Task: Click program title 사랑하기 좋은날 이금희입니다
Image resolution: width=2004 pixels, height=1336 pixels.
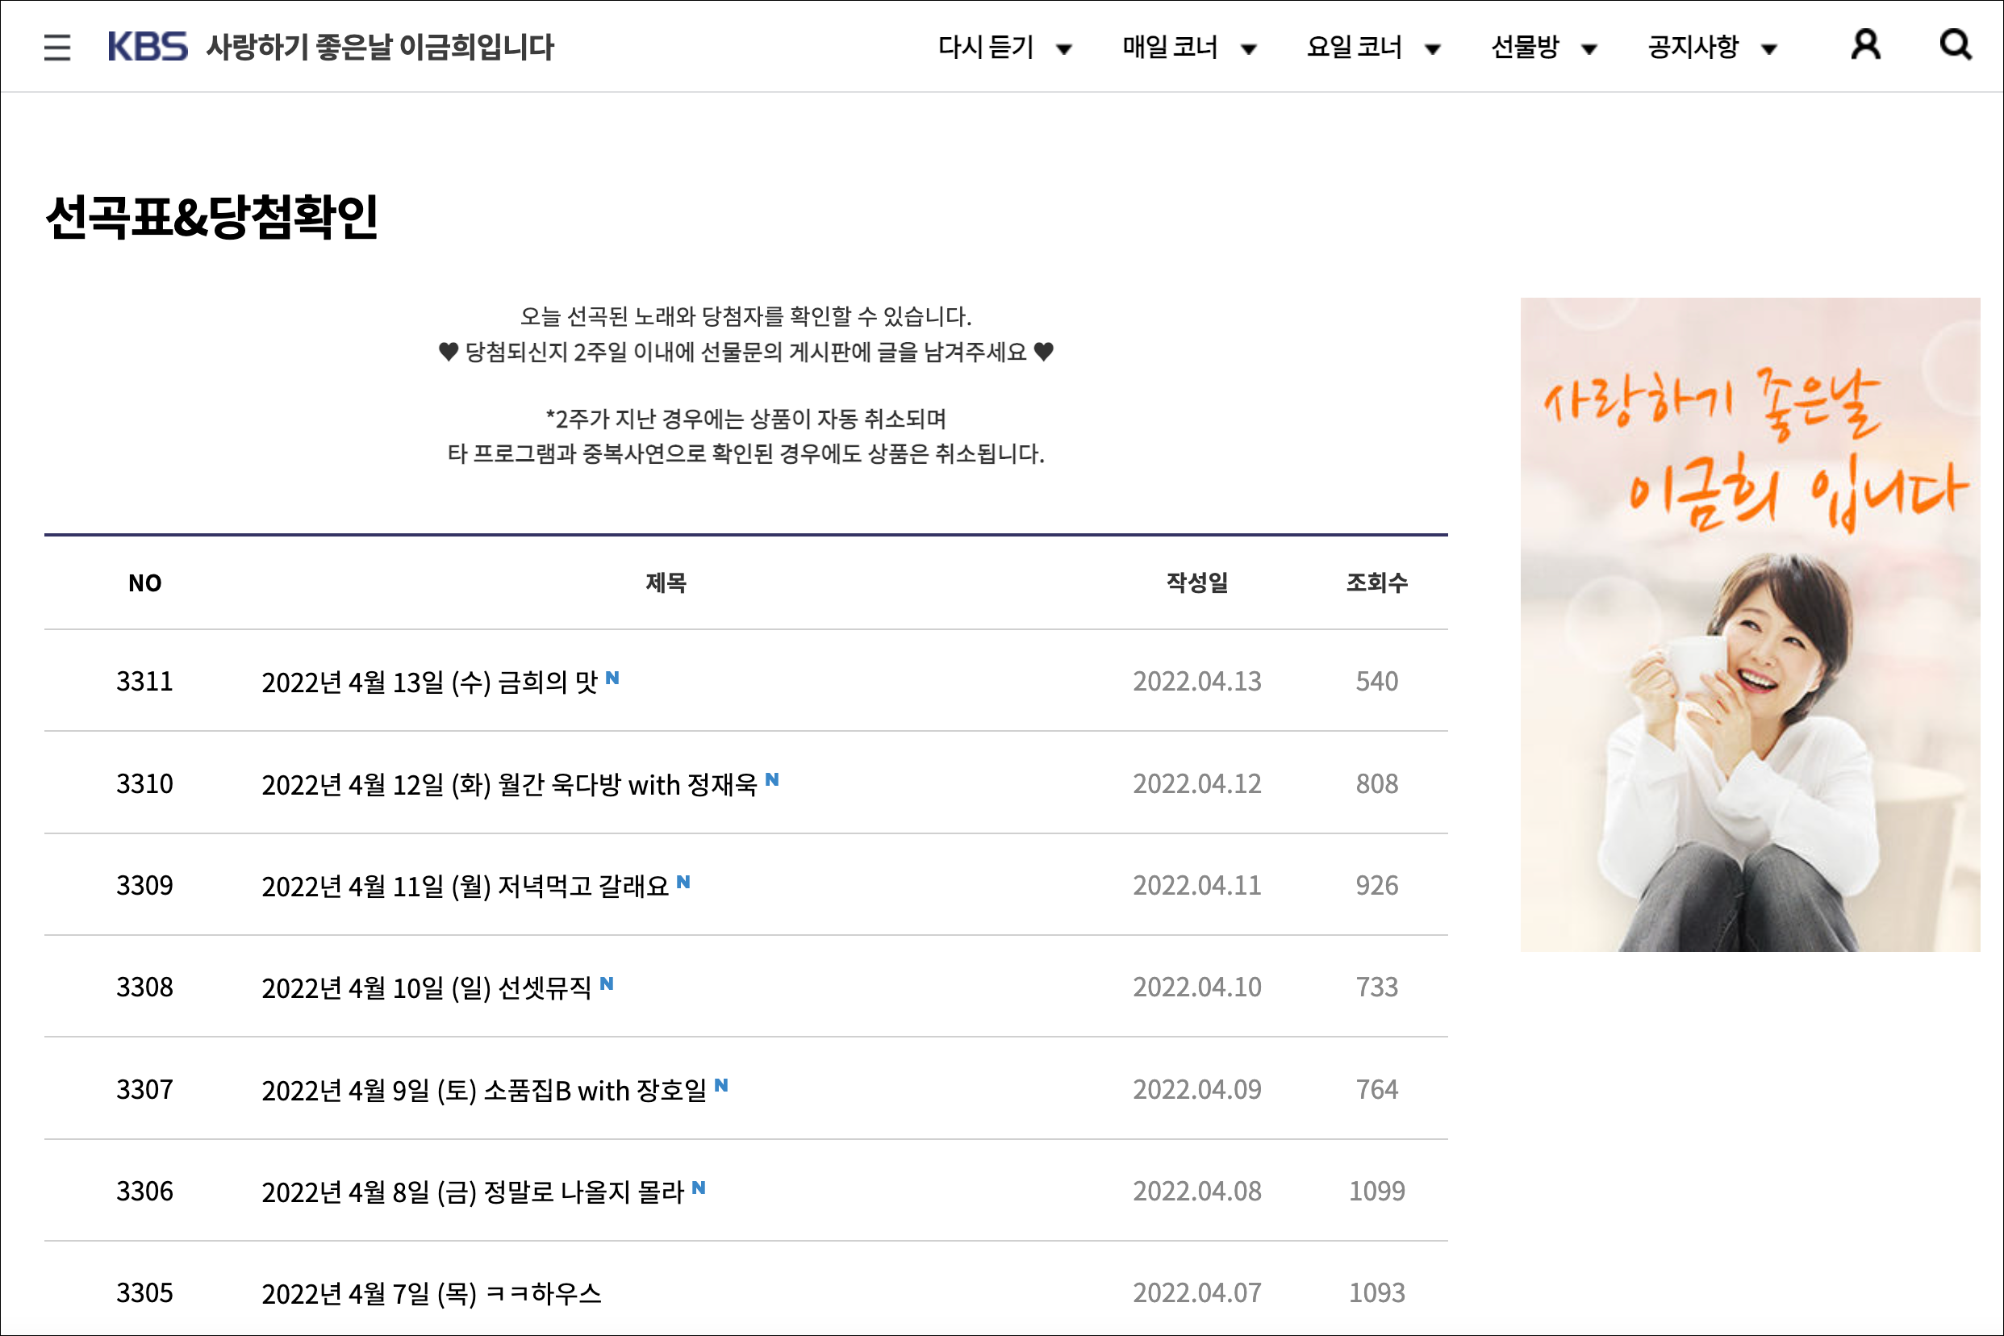Action: [x=380, y=47]
